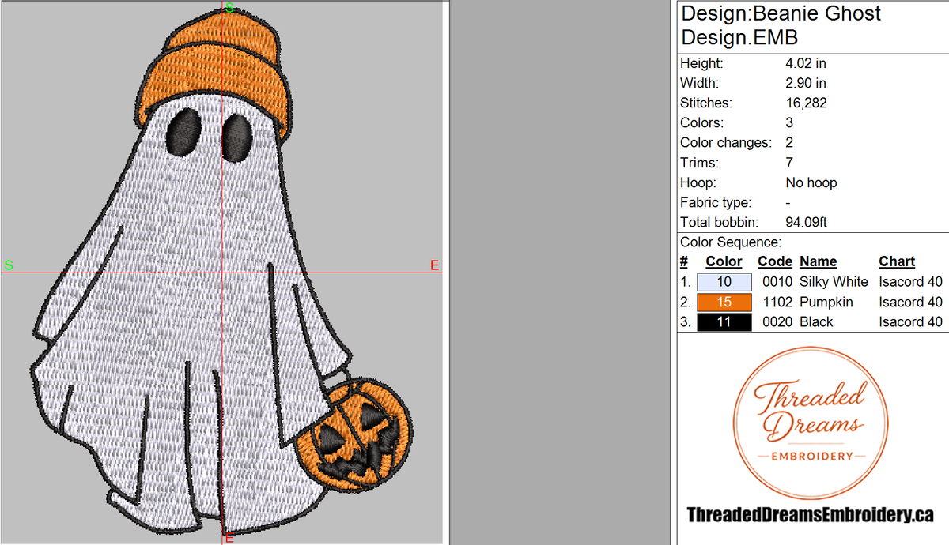Image resolution: width=949 pixels, height=545 pixels.
Task: Click 'Isacord 40' in the Black row
Action: pos(910,321)
